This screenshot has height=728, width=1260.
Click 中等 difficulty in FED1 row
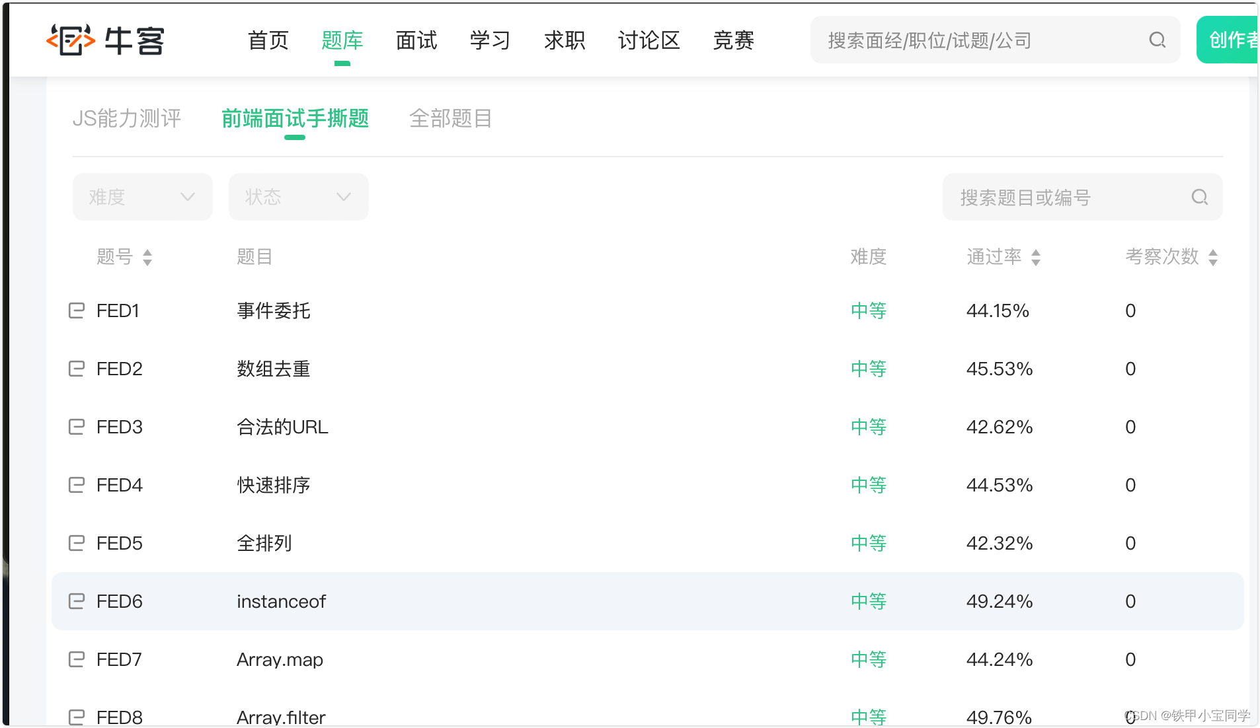[x=869, y=310]
